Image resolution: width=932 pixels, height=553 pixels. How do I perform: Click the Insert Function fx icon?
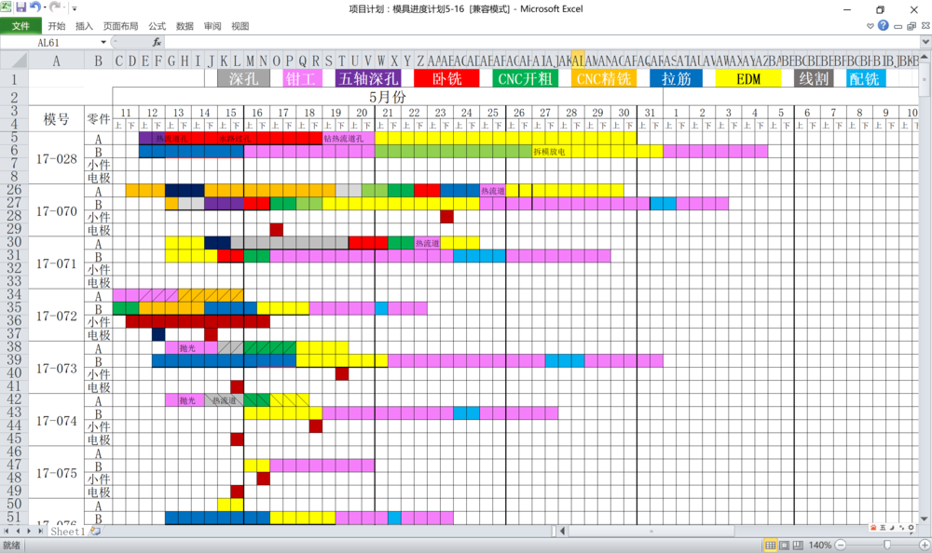click(x=157, y=42)
